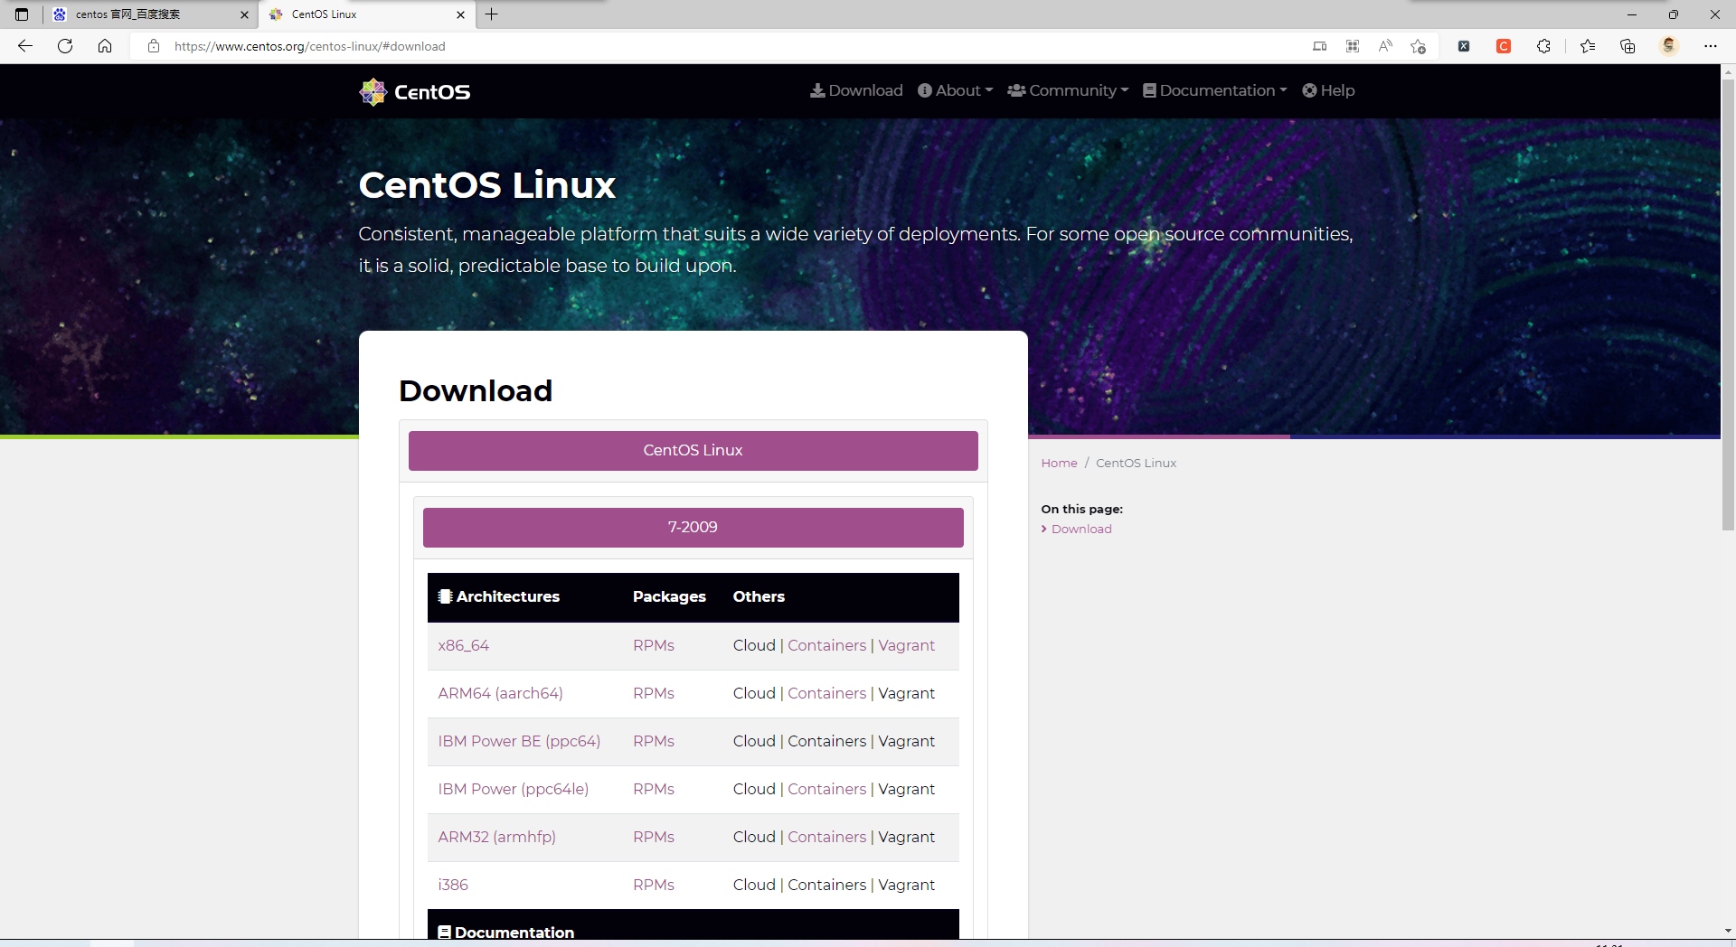View site info lock icon

click(x=154, y=46)
